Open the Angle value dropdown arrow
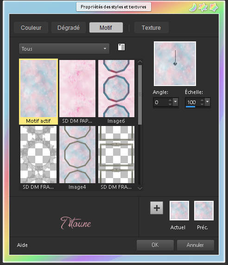 [176, 102]
